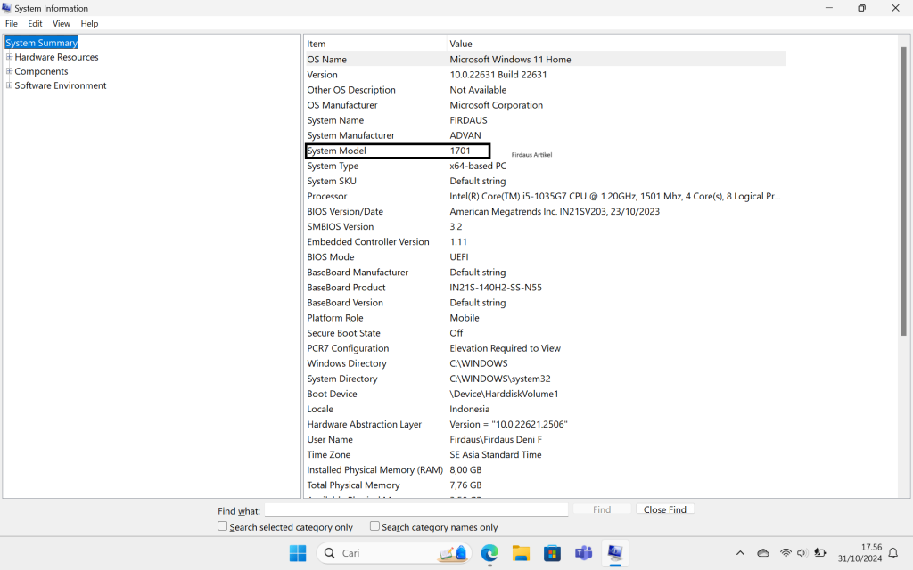
Task: Select the Software Environment tree label
Action: pyautogui.click(x=61, y=85)
